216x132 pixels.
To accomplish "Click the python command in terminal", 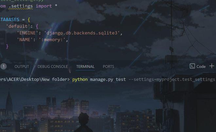I will point(80,80).
